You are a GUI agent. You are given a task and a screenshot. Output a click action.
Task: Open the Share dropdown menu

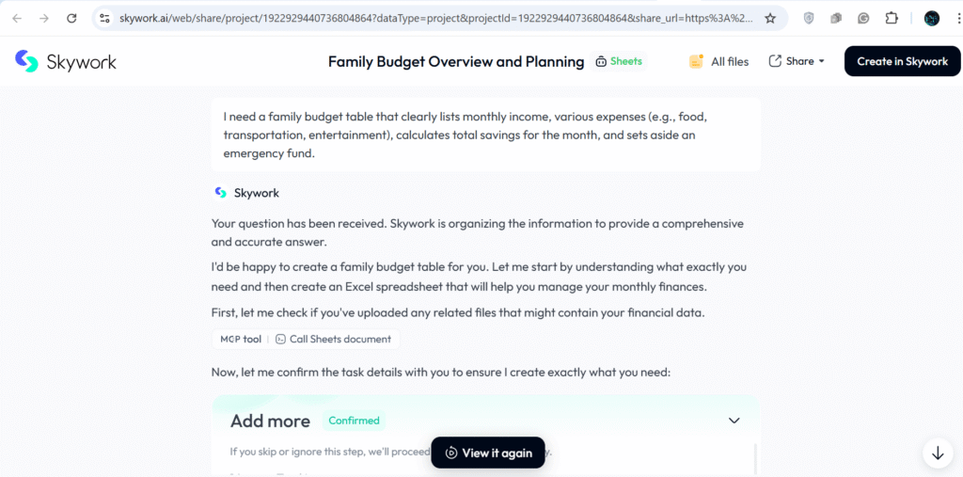(x=797, y=61)
